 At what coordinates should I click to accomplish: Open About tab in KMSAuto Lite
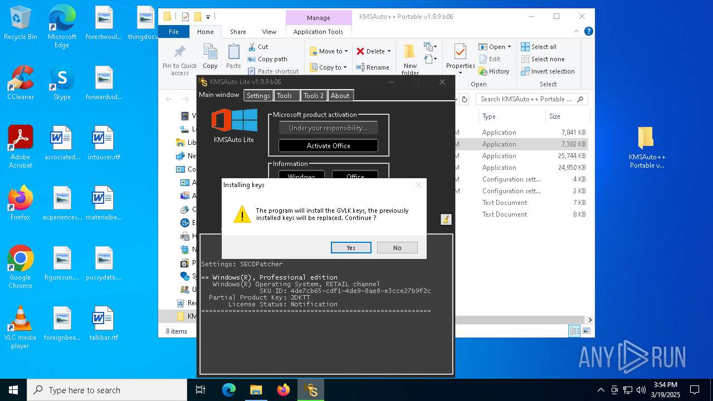pos(340,96)
